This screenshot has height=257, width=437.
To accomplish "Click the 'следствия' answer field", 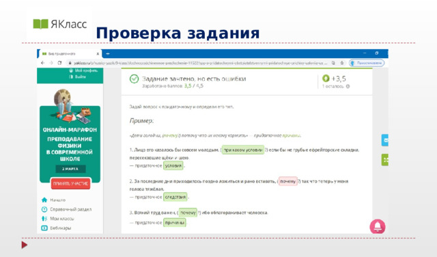I will pos(175,197).
